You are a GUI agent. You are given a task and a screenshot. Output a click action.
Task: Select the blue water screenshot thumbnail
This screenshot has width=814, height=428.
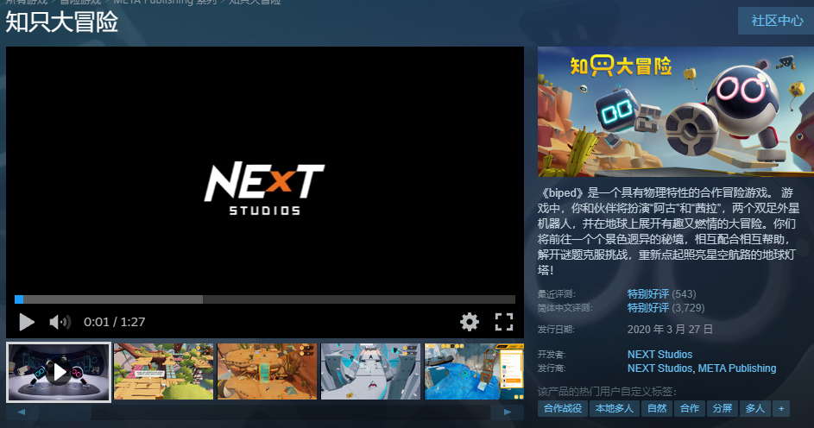coord(474,371)
